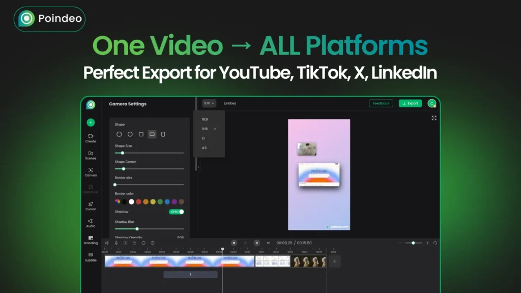Collapse the settings panel with side arrow
This screenshot has height=293, width=521.
(x=198, y=167)
